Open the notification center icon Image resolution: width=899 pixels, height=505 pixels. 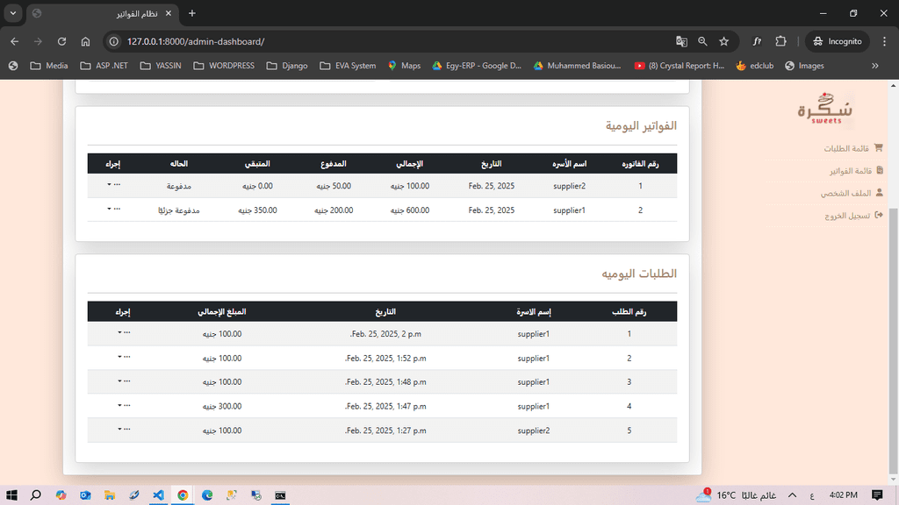tap(877, 495)
